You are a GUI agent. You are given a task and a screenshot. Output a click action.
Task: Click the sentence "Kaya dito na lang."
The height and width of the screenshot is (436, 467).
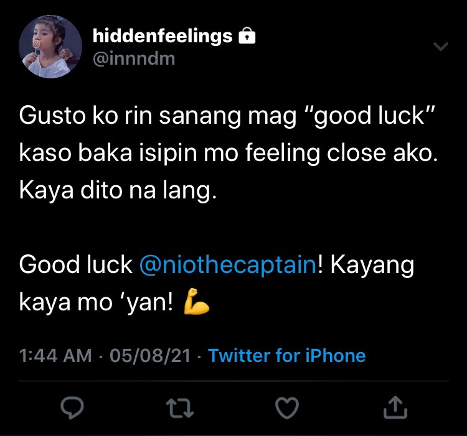click(118, 190)
